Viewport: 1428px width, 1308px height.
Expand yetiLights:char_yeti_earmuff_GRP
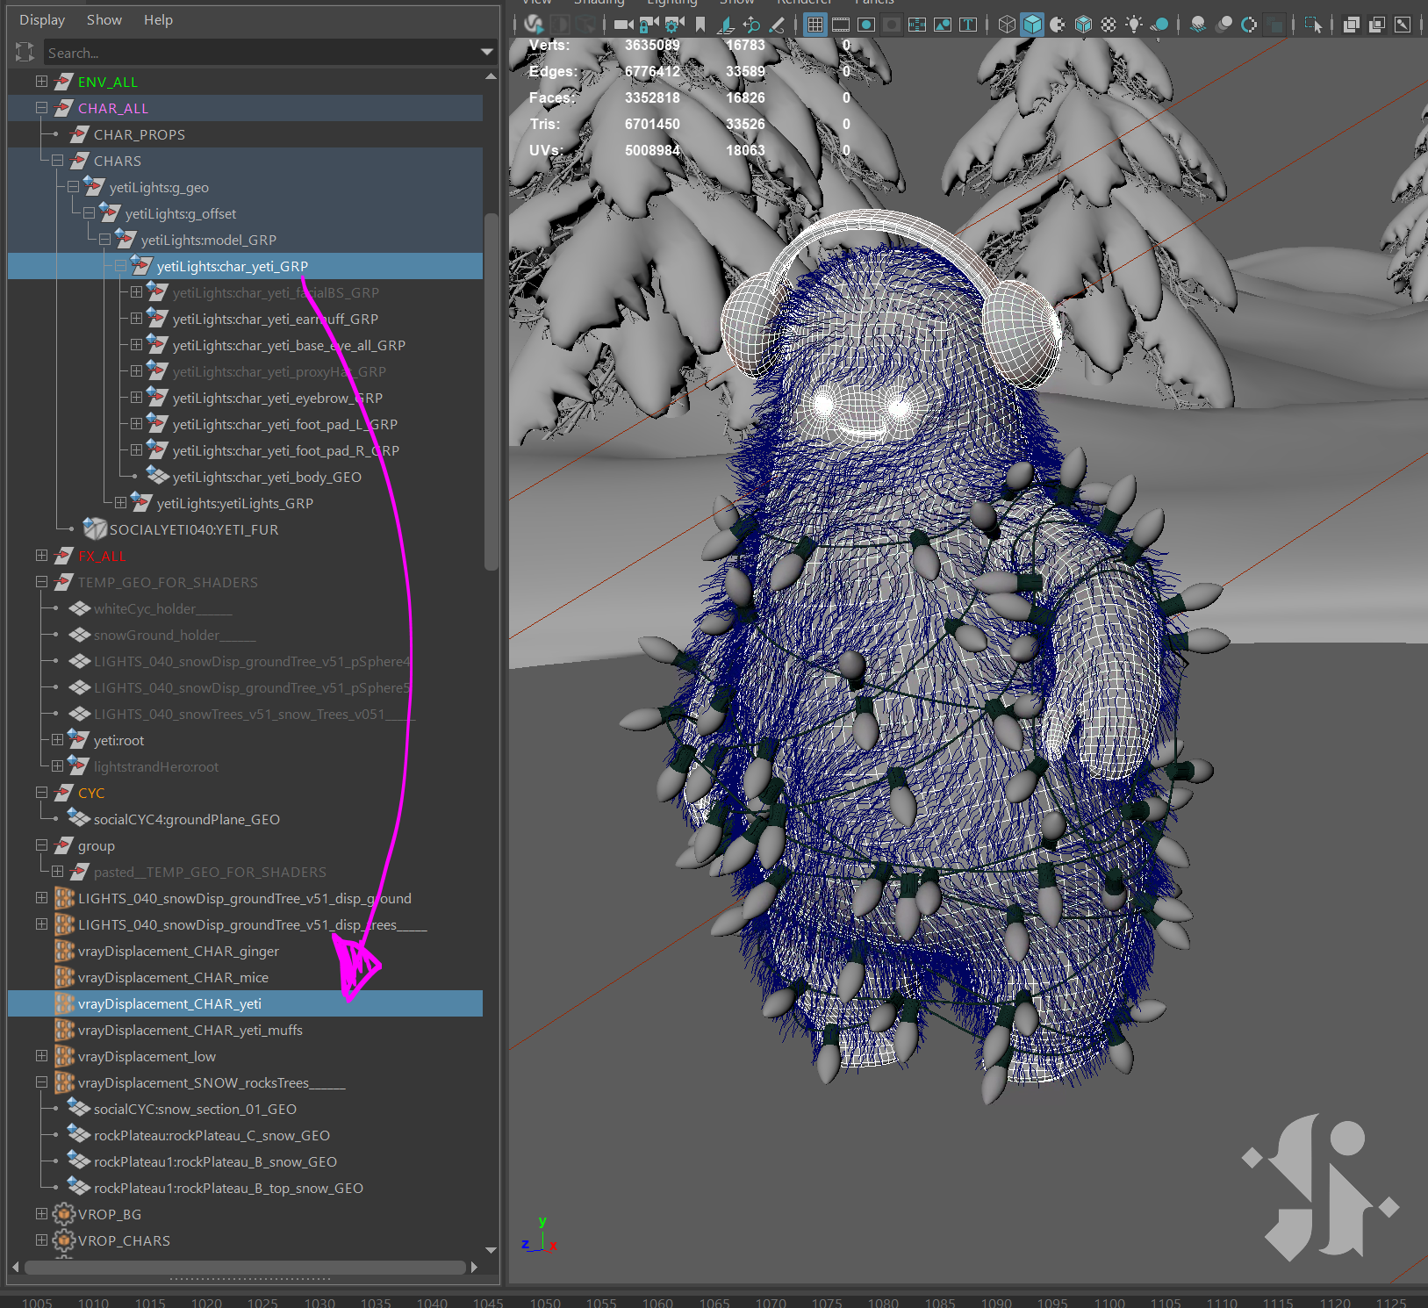(136, 319)
